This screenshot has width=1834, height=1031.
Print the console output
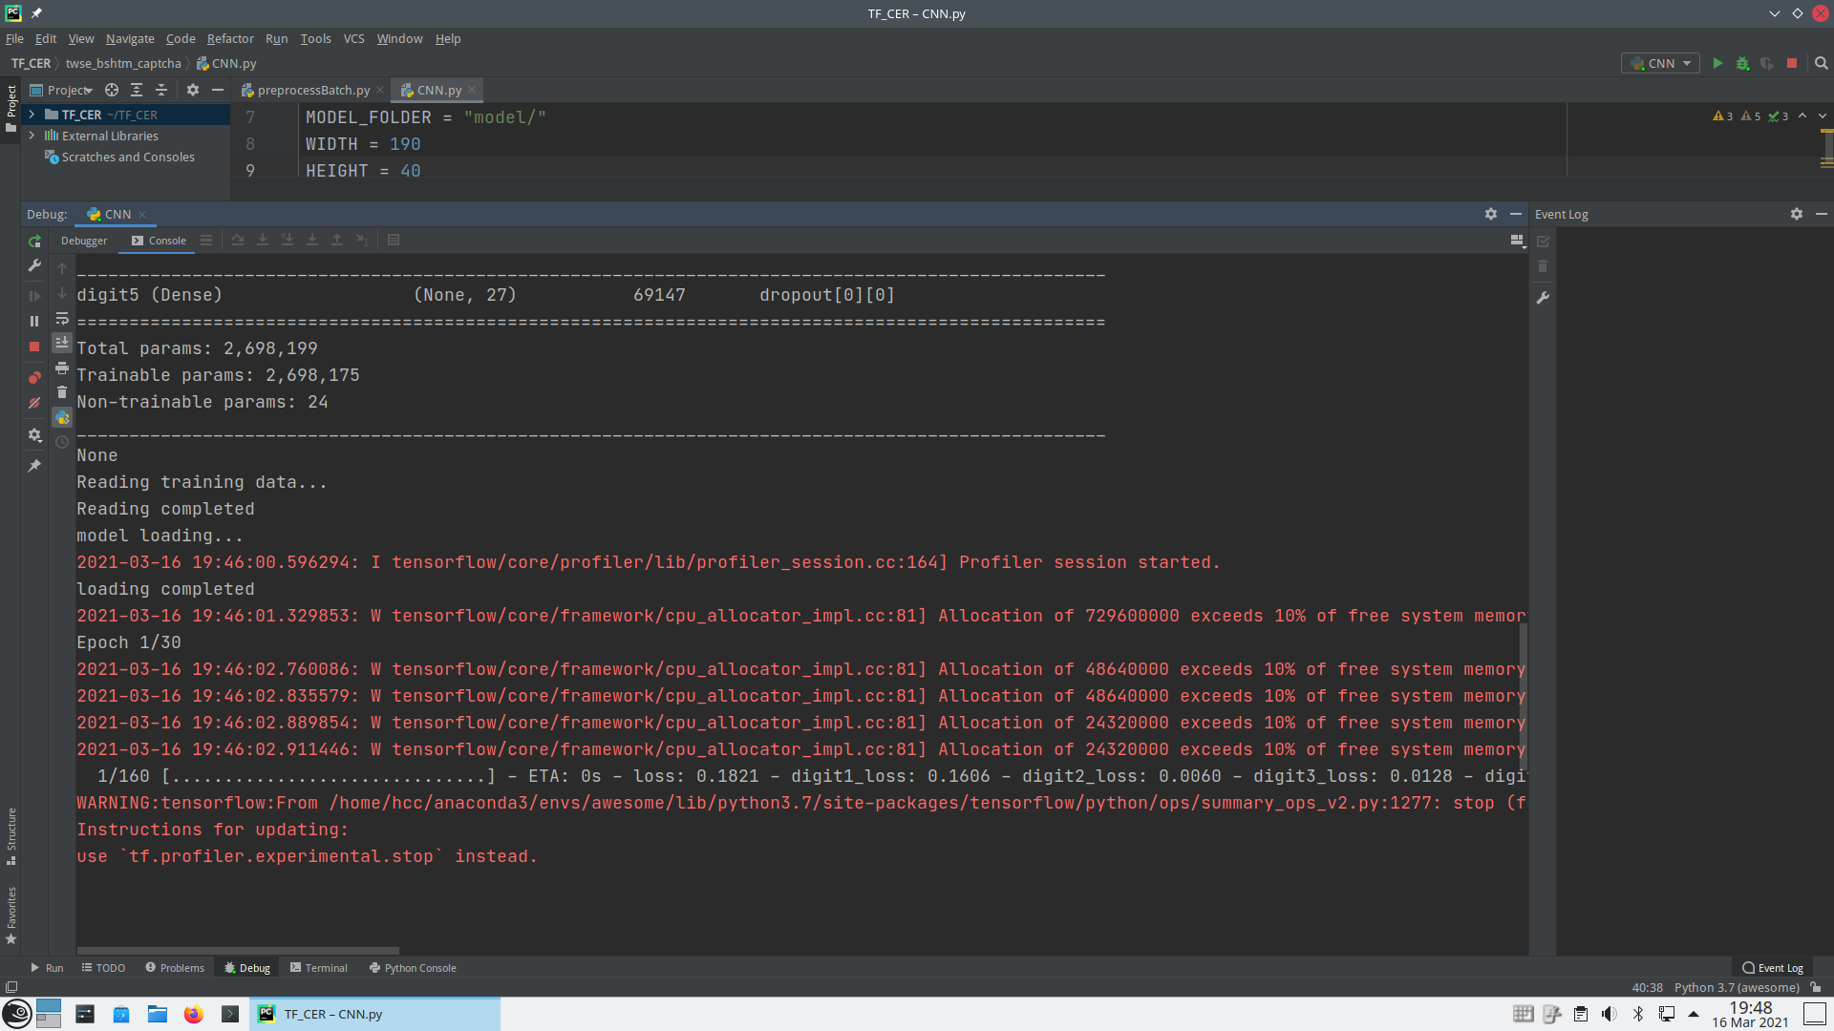[x=62, y=368]
